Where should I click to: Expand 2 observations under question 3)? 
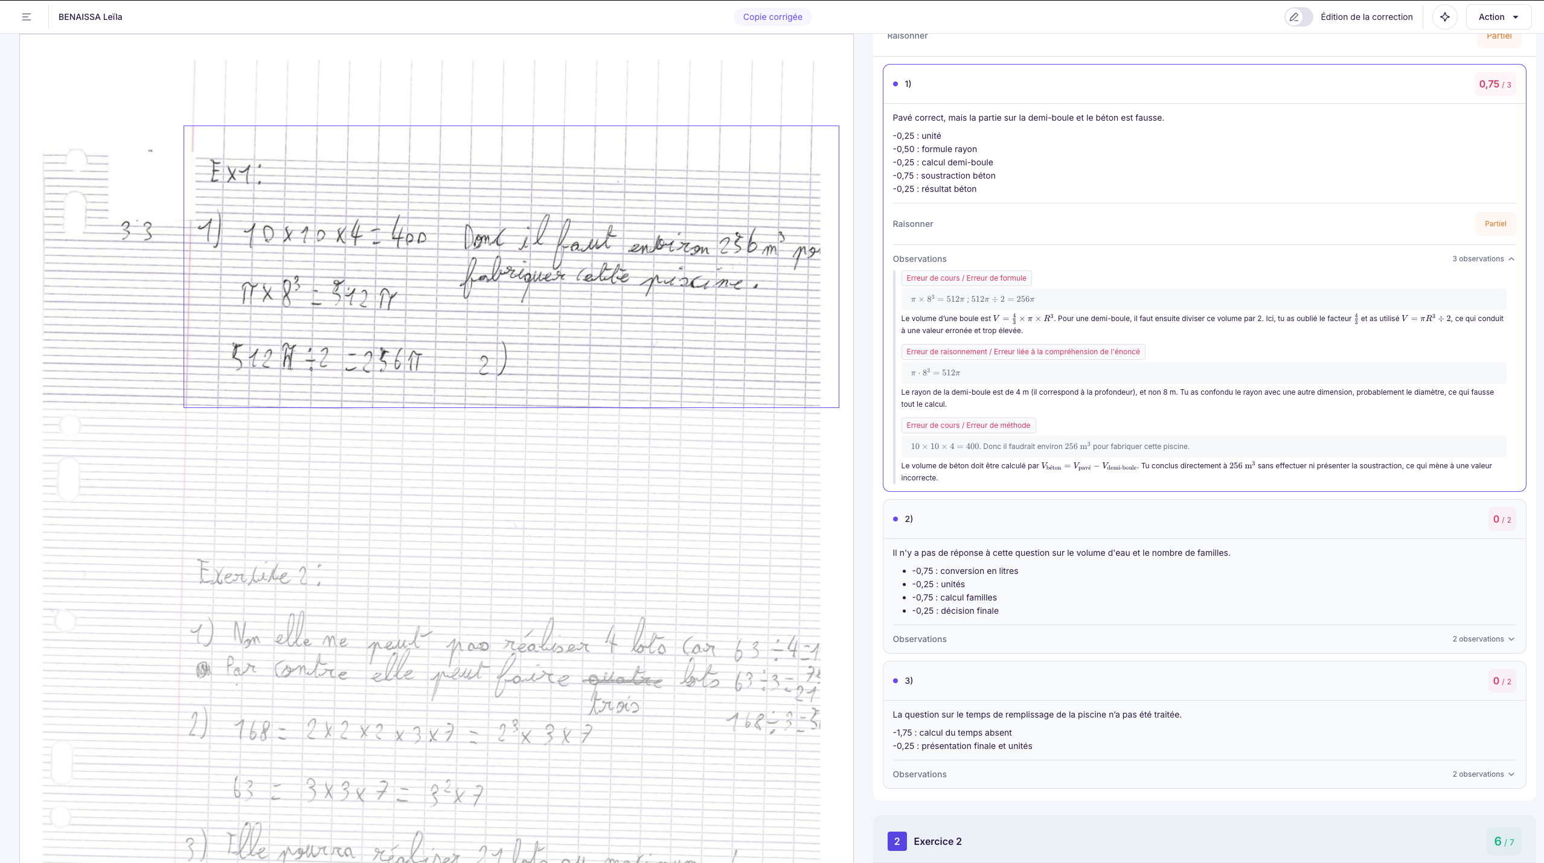[1483, 774]
